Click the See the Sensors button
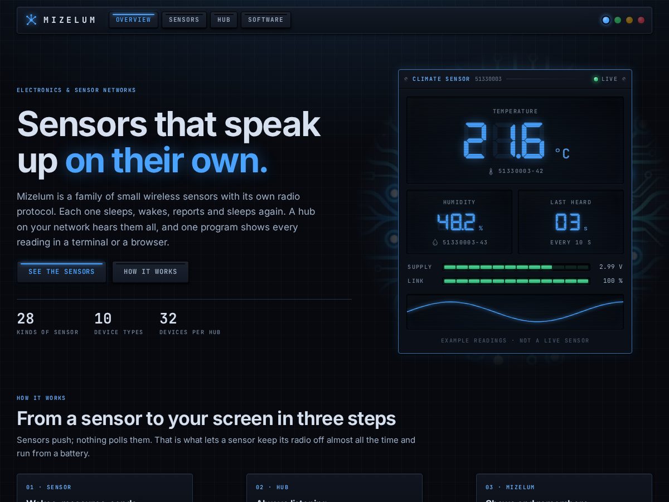The image size is (669, 502). pos(61,272)
